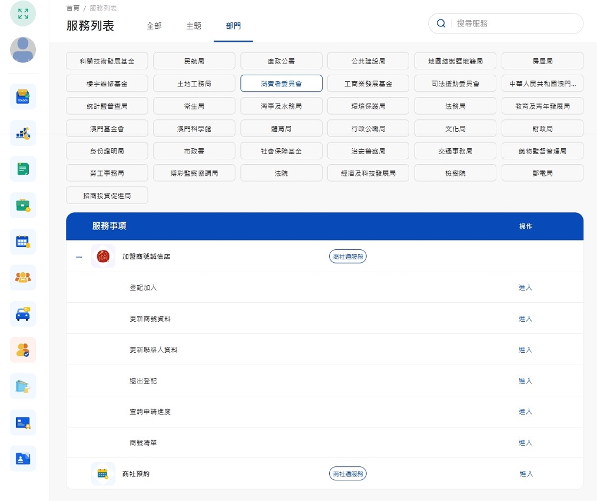Select the group of people icon
The image size is (597, 501).
22,277
